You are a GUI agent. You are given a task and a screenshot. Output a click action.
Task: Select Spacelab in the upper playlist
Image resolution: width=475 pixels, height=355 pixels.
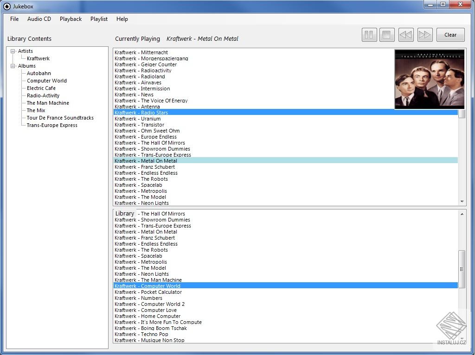click(138, 185)
